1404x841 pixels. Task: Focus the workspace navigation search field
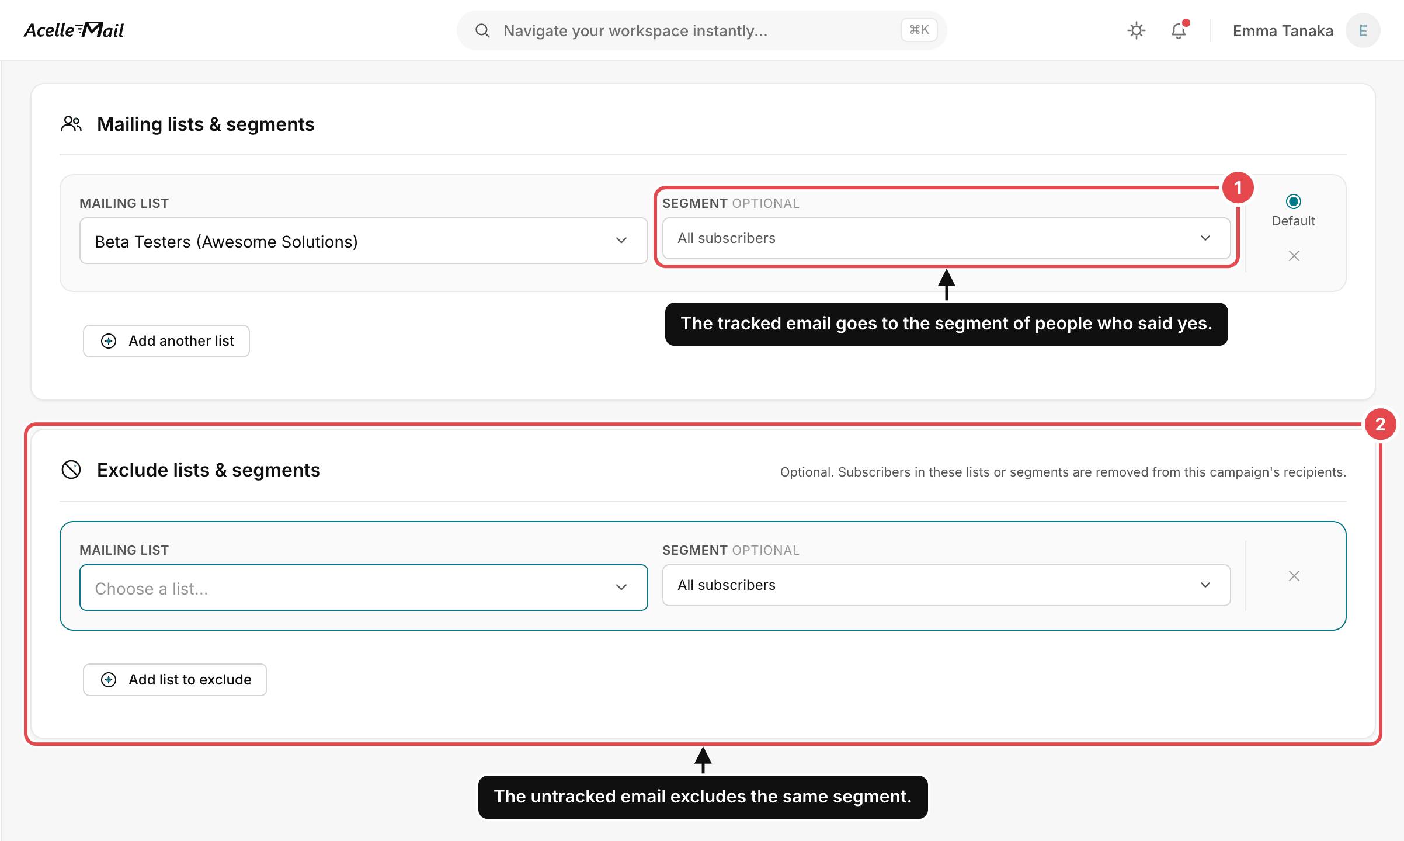tap(701, 30)
